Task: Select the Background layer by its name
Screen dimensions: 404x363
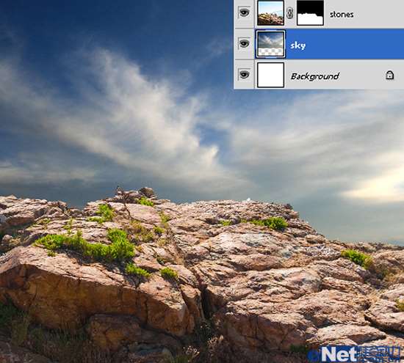Action: tap(315, 76)
